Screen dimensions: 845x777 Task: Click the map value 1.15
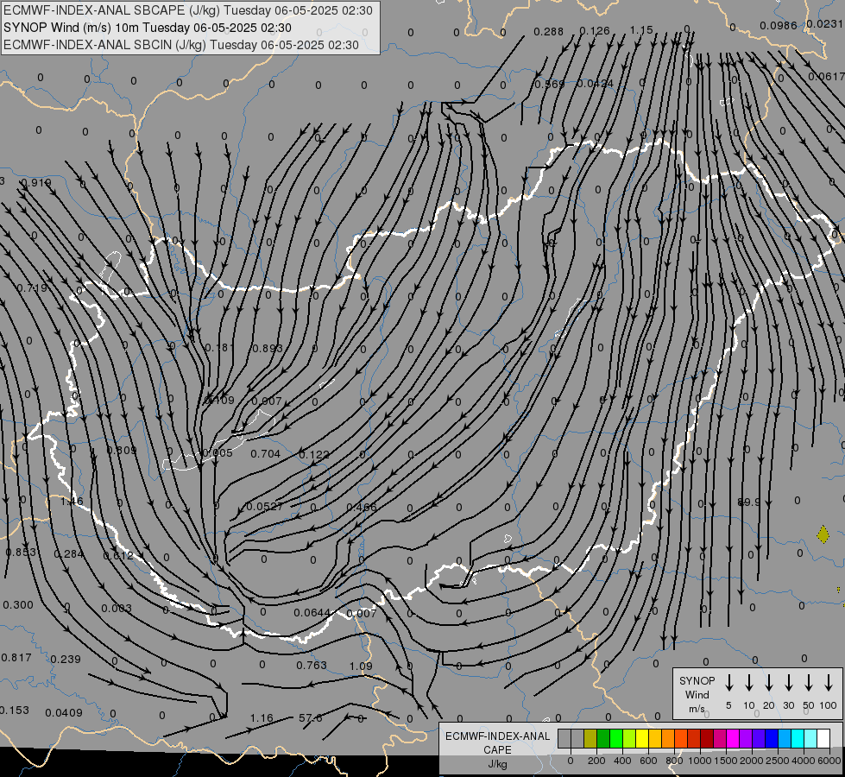coord(641,30)
